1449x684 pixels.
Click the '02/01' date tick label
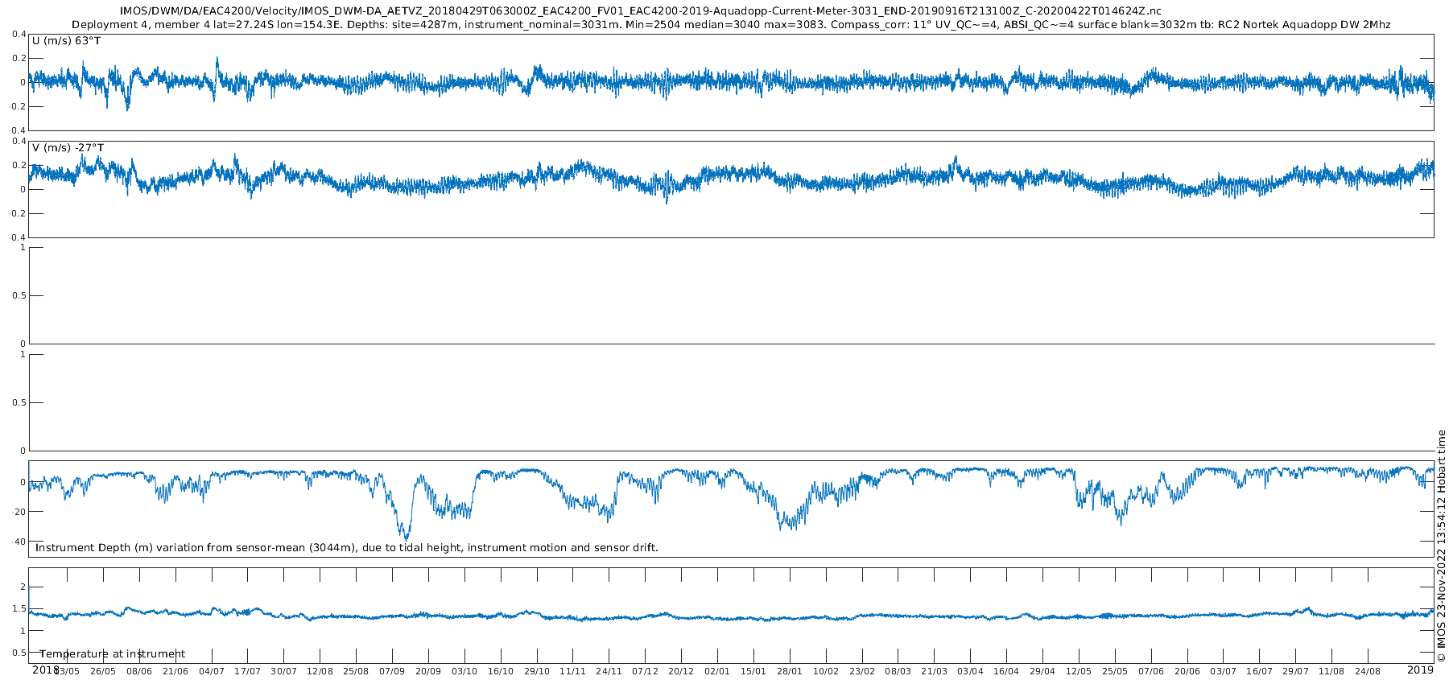pyautogui.click(x=717, y=671)
